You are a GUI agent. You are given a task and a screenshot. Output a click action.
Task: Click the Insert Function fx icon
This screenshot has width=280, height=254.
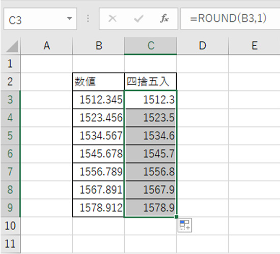[x=164, y=18]
